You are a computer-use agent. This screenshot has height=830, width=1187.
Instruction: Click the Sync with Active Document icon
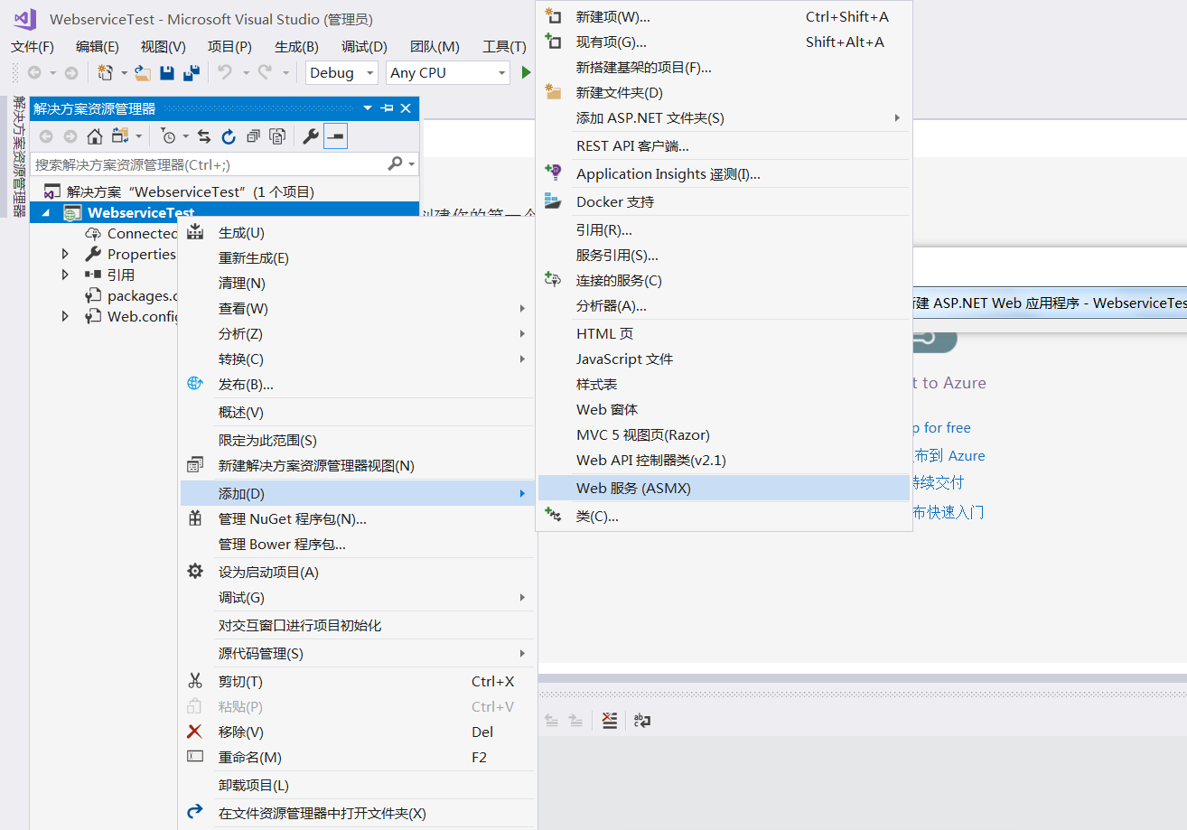pyautogui.click(x=204, y=136)
